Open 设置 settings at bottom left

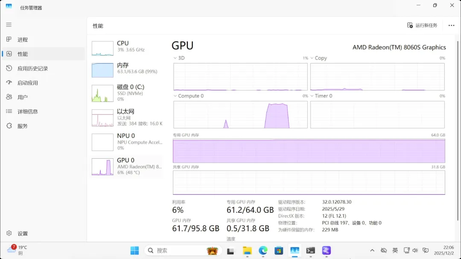click(x=22, y=233)
